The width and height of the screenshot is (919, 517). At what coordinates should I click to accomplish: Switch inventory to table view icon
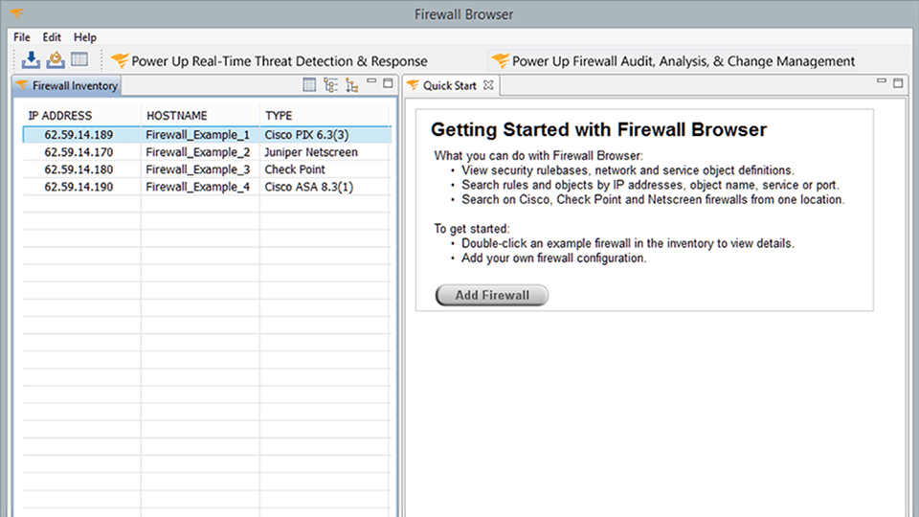tap(309, 85)
